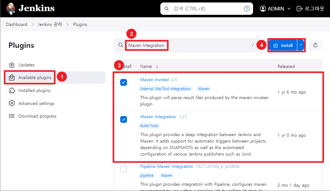330x191 pixels.
Task: Click the Jenkins title text in header
Action: click(36, 8)
